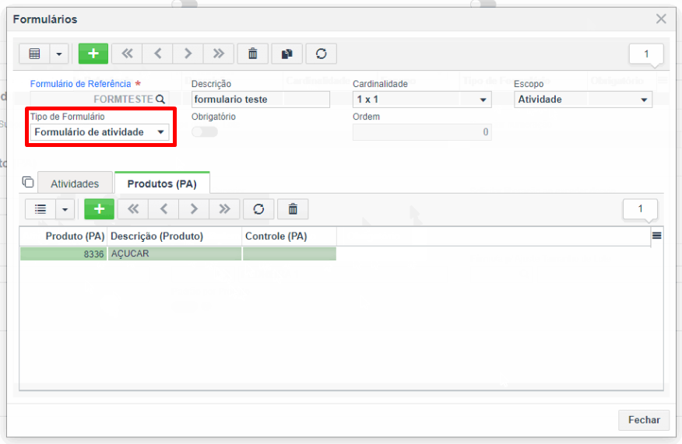Image resolution: width=682 pixels, height=444 pixels.
Task: Refresh forms with top reload icon
Action: tap(321, 54)
